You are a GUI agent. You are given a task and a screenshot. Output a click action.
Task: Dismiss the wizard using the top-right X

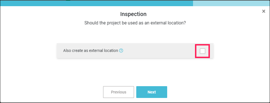click(264, 11)
